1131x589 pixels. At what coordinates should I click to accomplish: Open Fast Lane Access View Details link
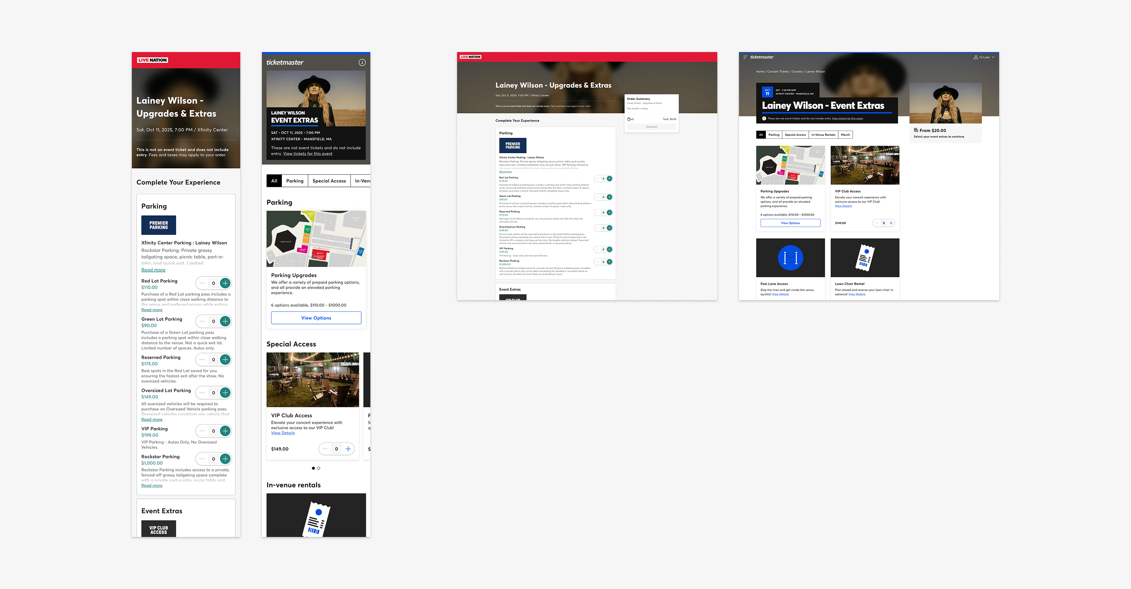pos(780,294)
